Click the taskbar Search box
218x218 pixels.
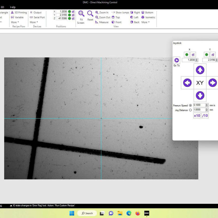click(87, 213)
